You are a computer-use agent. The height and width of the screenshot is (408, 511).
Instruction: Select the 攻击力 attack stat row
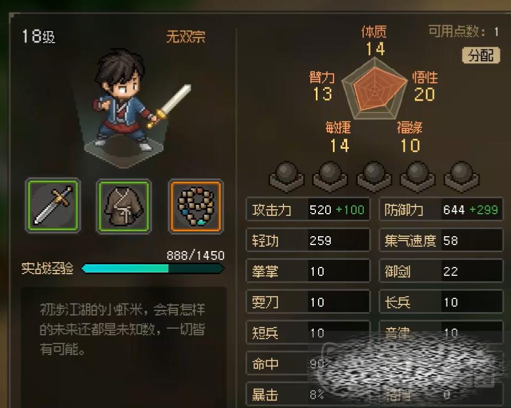(x=308, y=210)
